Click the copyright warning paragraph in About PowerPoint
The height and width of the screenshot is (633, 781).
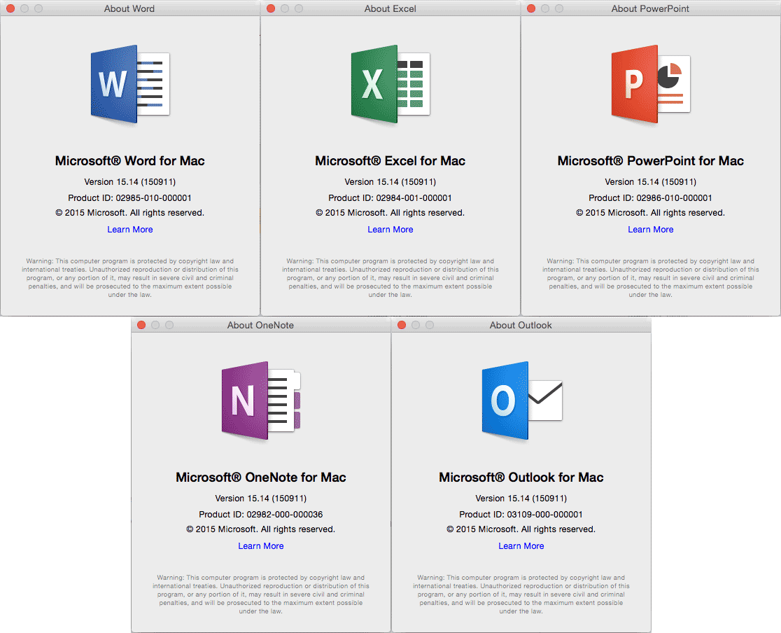coord(651,278)
